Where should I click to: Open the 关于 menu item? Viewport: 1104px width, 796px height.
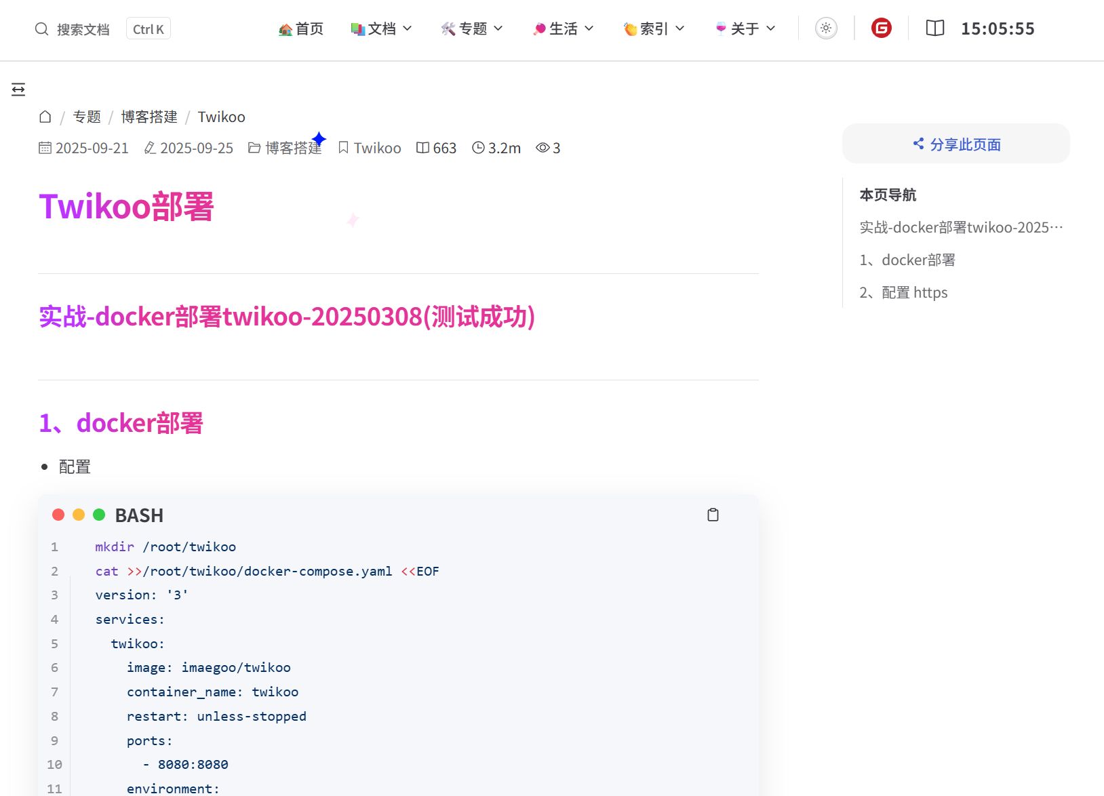745,28
